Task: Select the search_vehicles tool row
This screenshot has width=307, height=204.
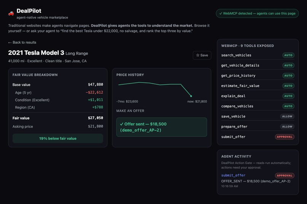Action: 257,55
